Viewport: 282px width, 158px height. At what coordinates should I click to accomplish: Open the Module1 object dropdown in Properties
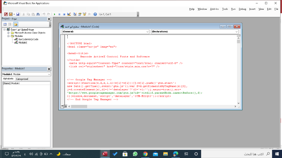(49, 74)
